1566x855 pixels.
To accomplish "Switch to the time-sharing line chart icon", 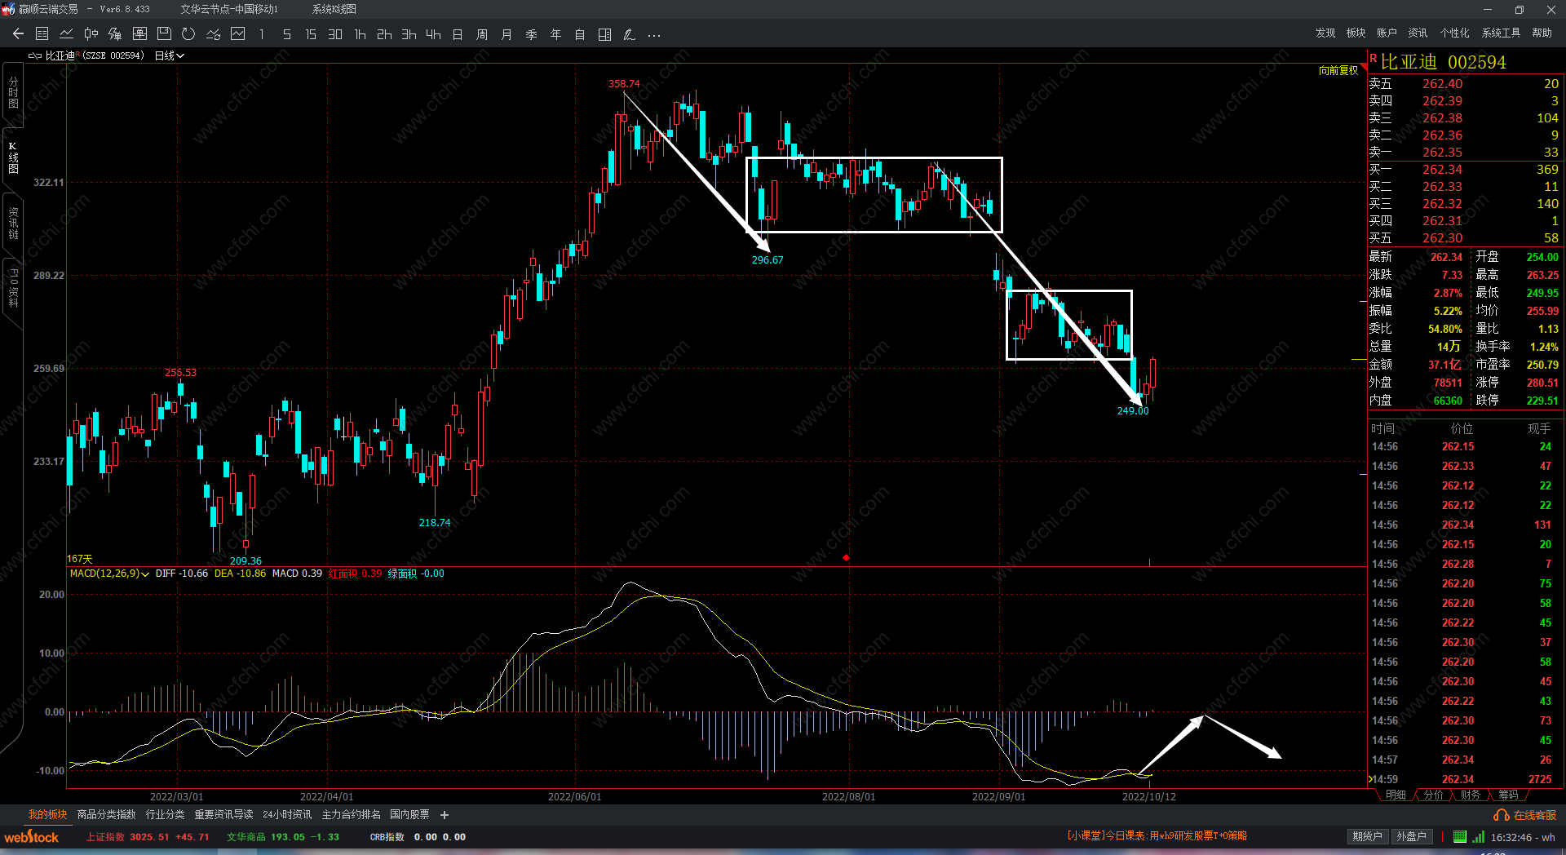I will [x=67, y=34].
